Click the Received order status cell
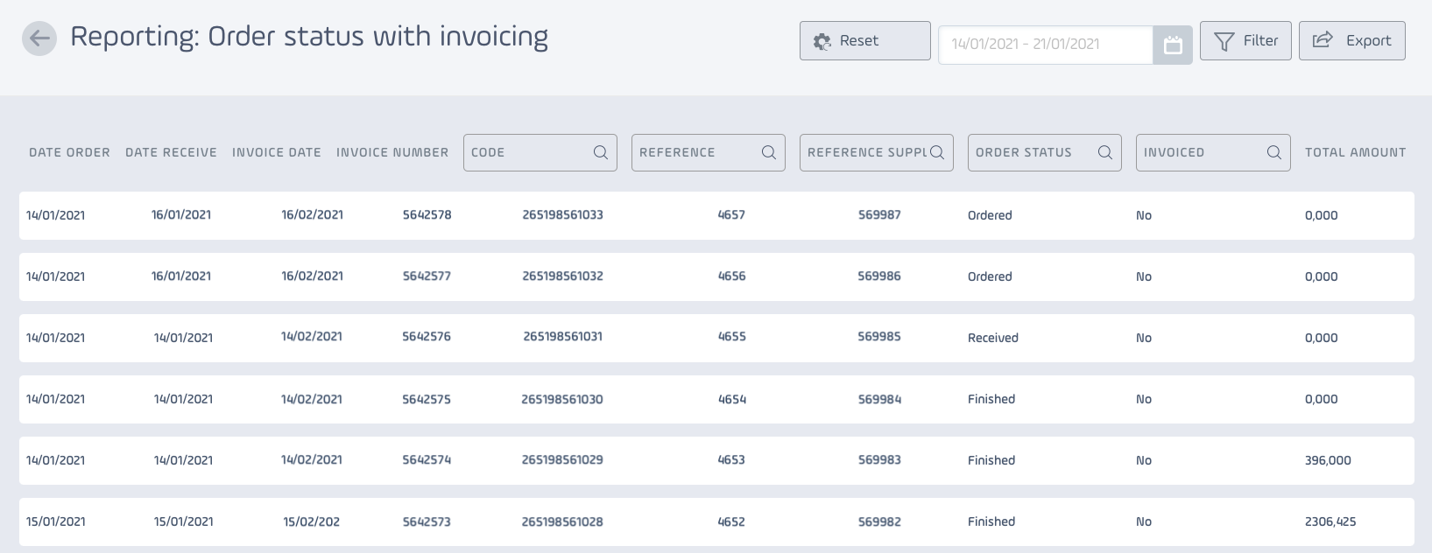The image size is (1432, 553). tap(993, 338)
